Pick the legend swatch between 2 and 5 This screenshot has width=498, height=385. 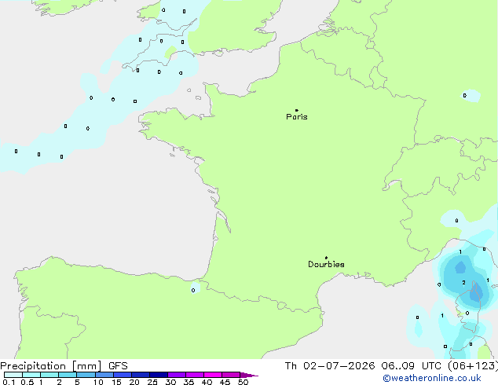pyautogui.click(x=68, y=375)
